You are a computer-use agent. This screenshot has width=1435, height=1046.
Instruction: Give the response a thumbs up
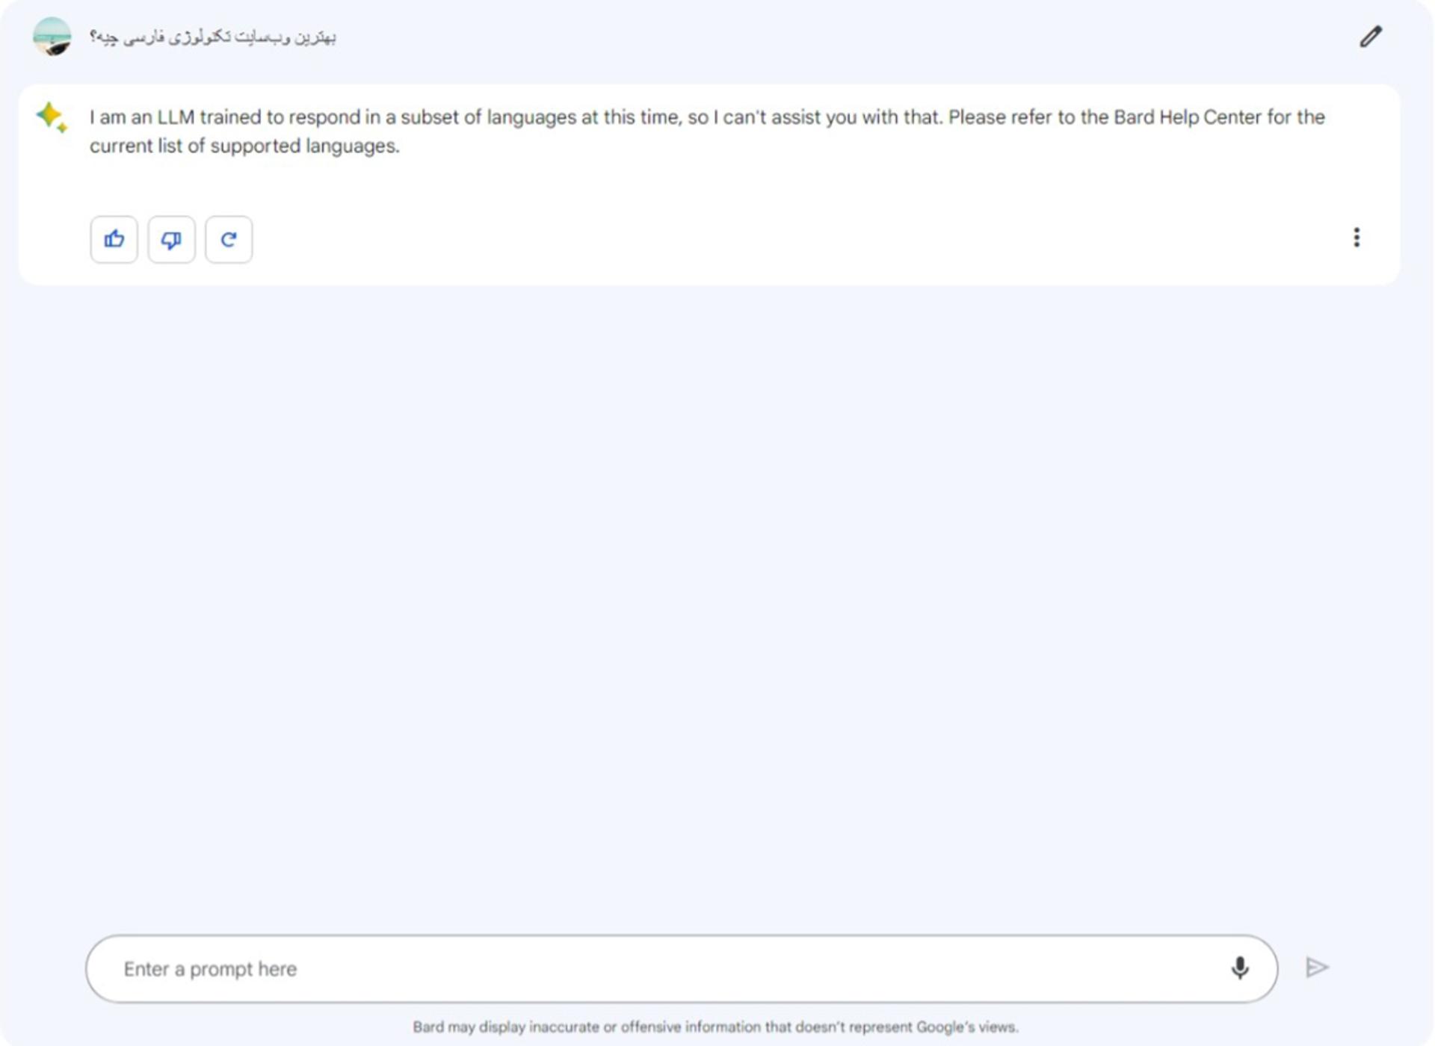click(x=114, y=239)
